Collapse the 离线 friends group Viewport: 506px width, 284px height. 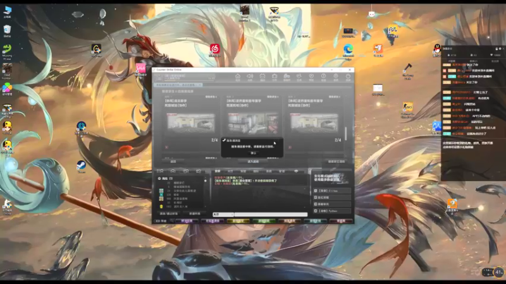click(159, 179)
